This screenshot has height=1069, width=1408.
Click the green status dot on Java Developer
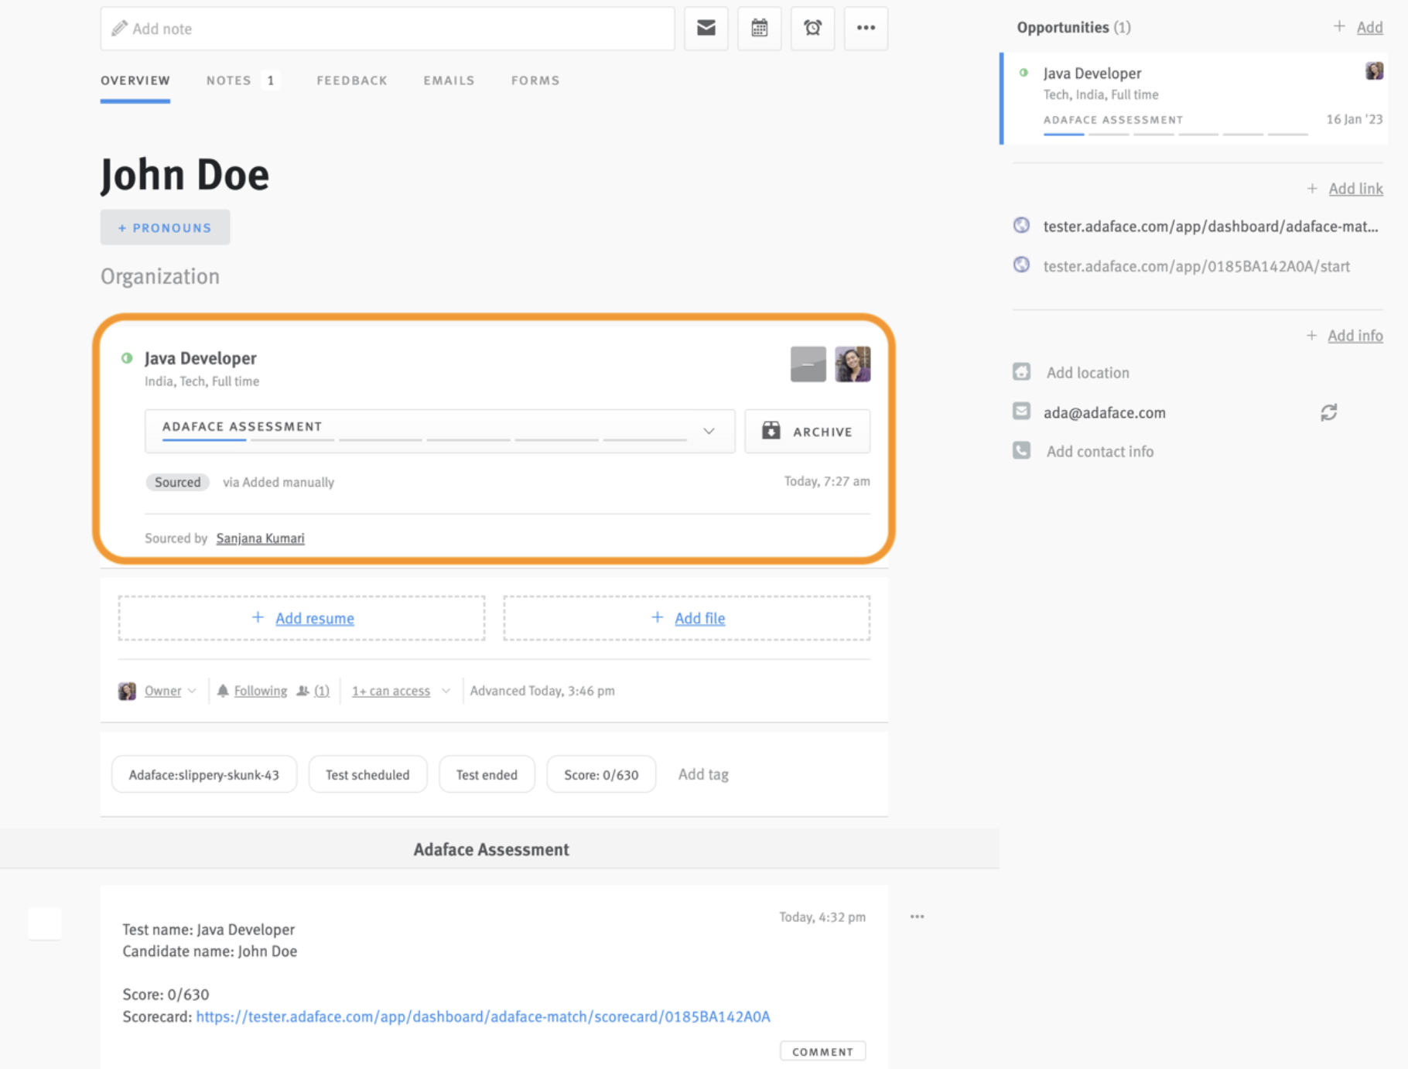pos(128,357)
